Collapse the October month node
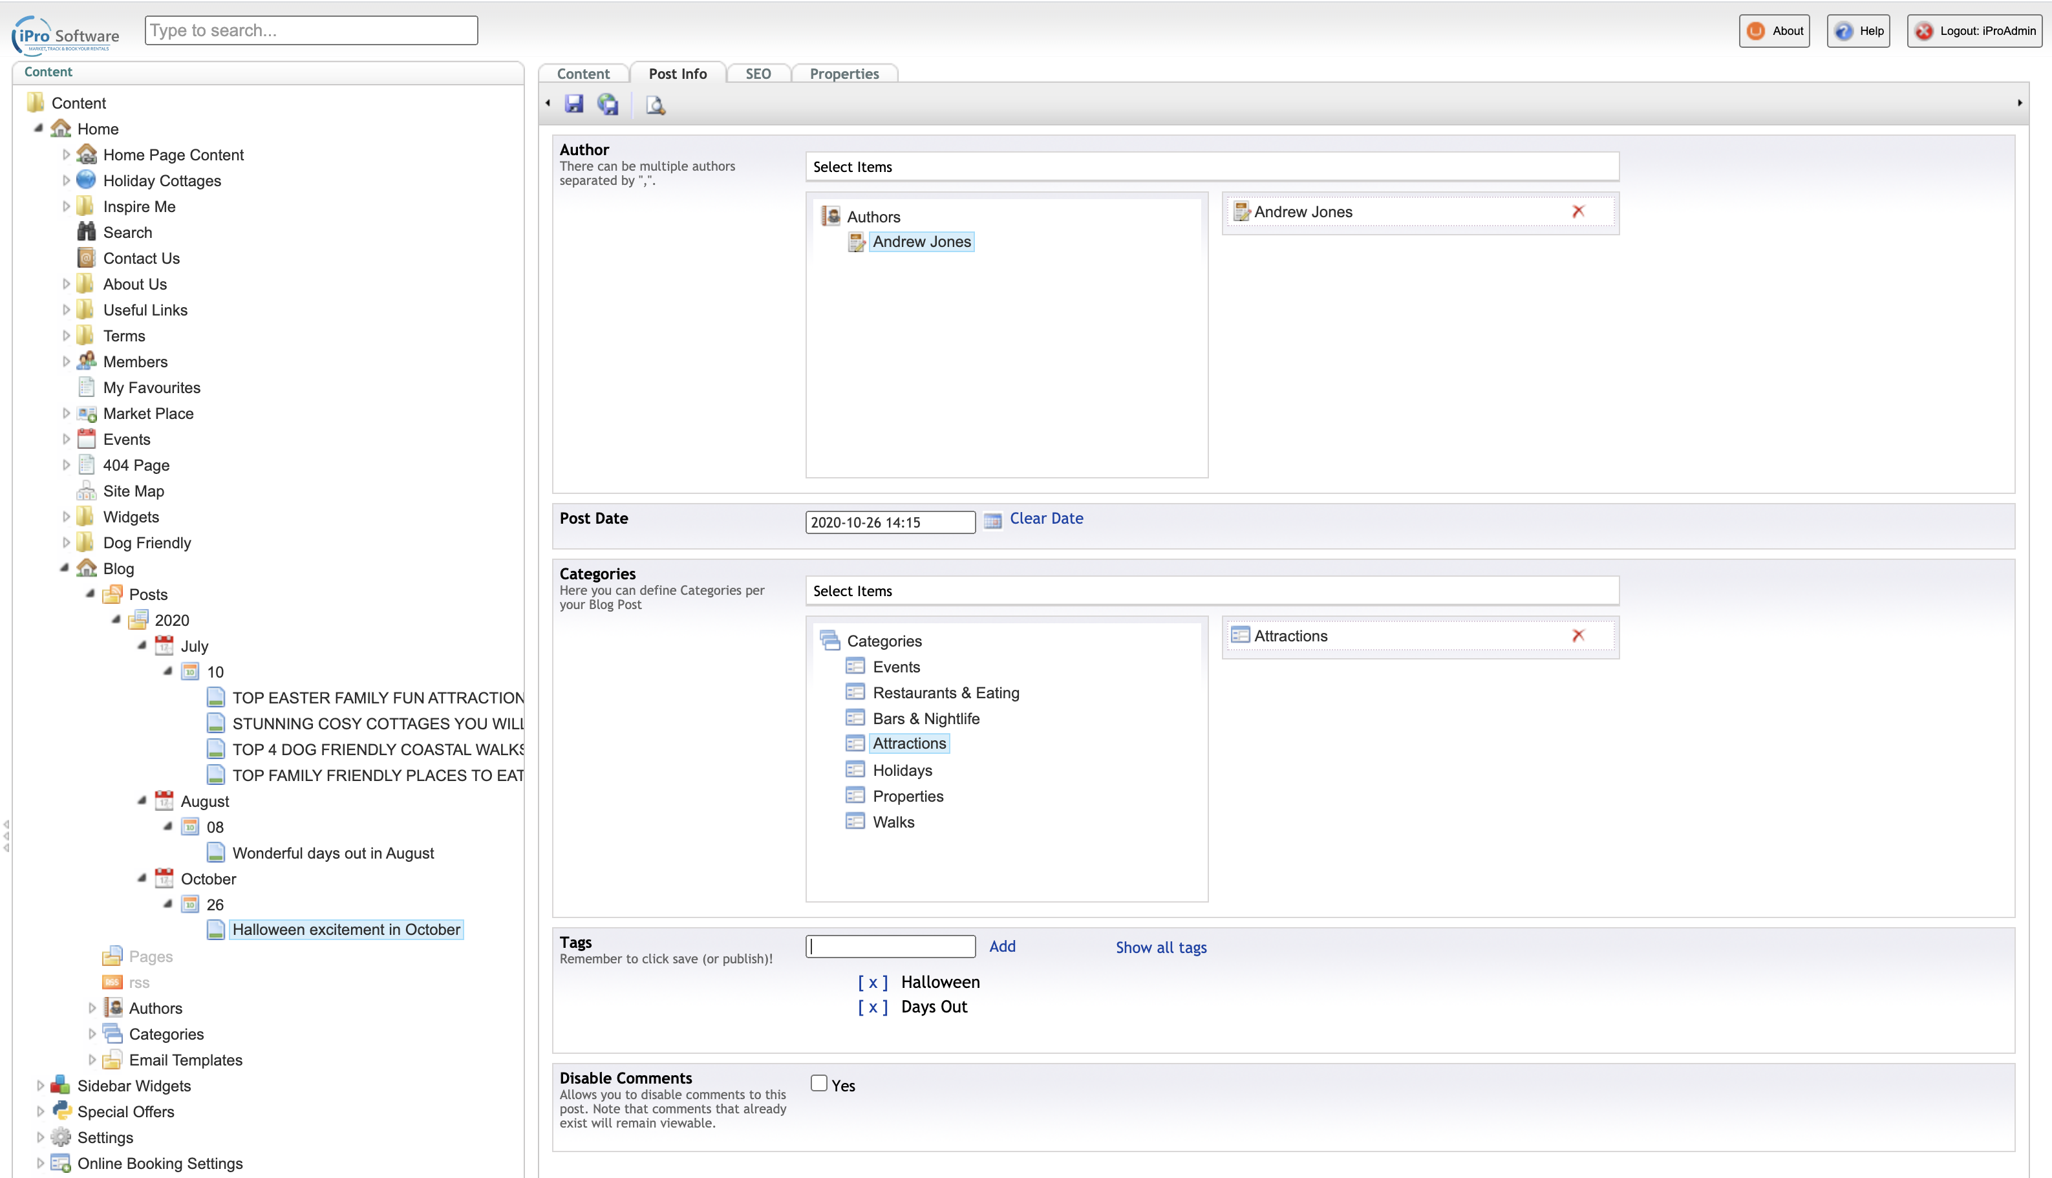This screenshot has height=1178, width=2052. [142, 878]
